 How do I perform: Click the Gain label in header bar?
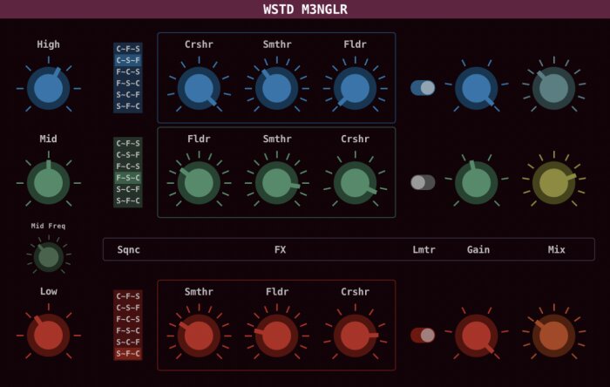point(478,249)
